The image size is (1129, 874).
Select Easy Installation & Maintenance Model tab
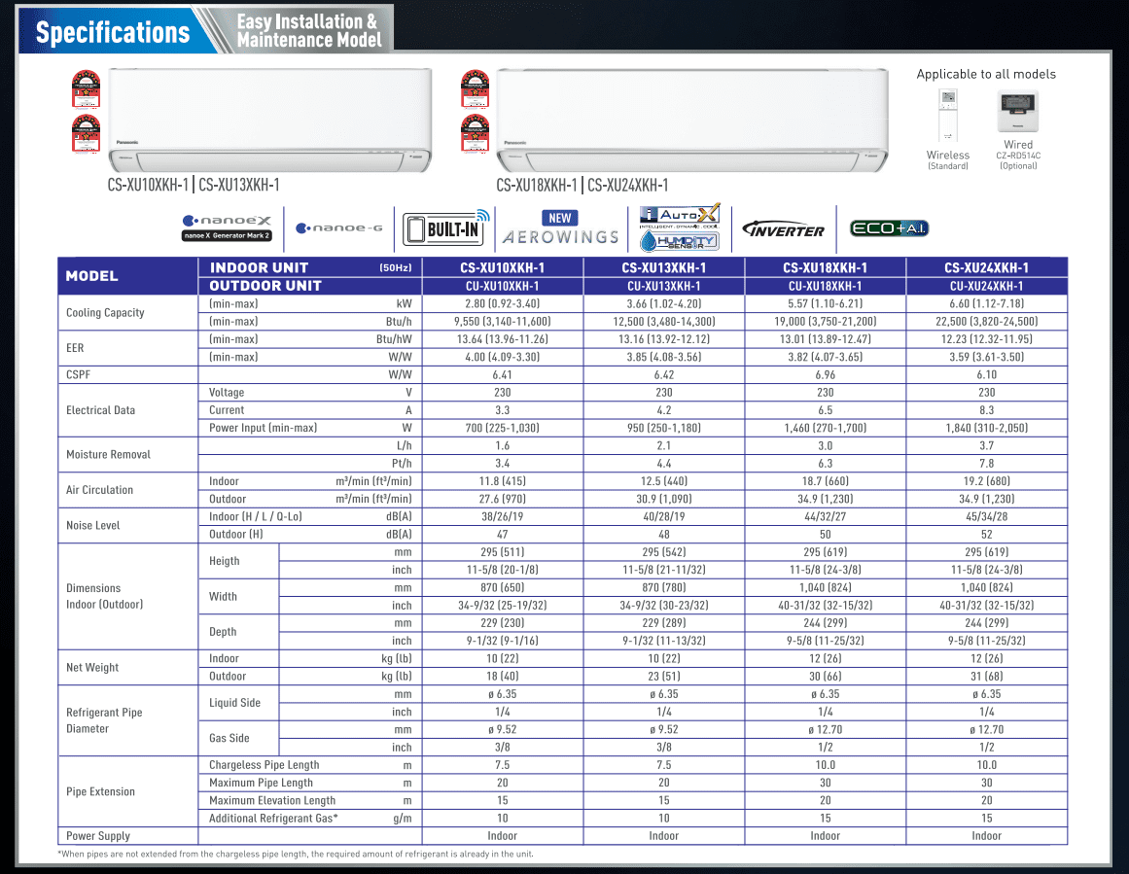(x=309, y=30)
